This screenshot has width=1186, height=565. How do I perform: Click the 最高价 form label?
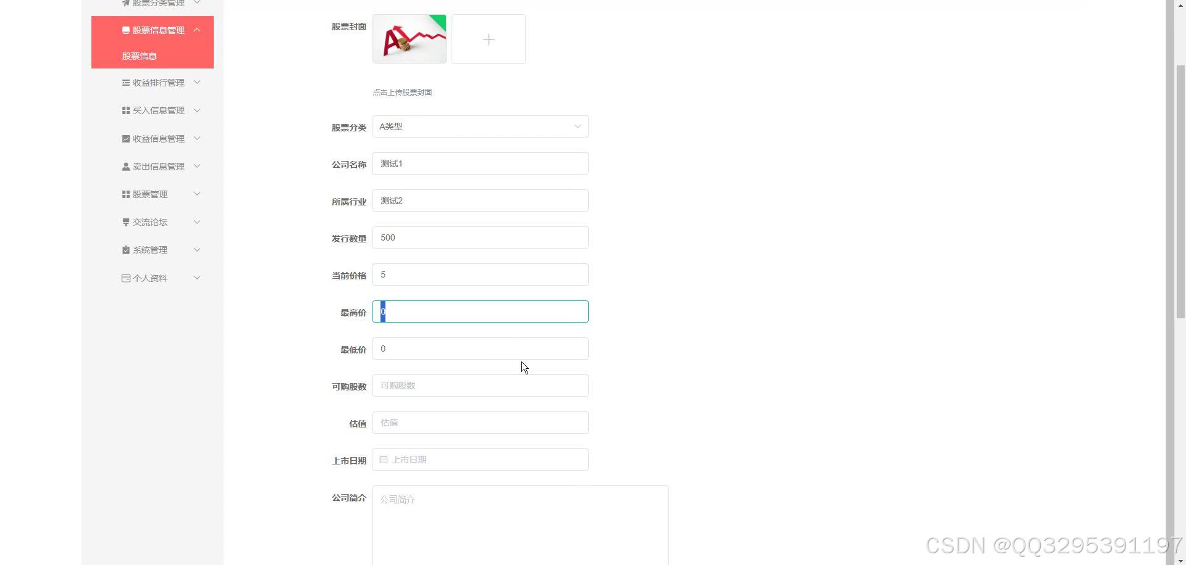[353, 313]
